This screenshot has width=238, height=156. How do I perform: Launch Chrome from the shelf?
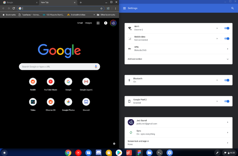(68, 153)
